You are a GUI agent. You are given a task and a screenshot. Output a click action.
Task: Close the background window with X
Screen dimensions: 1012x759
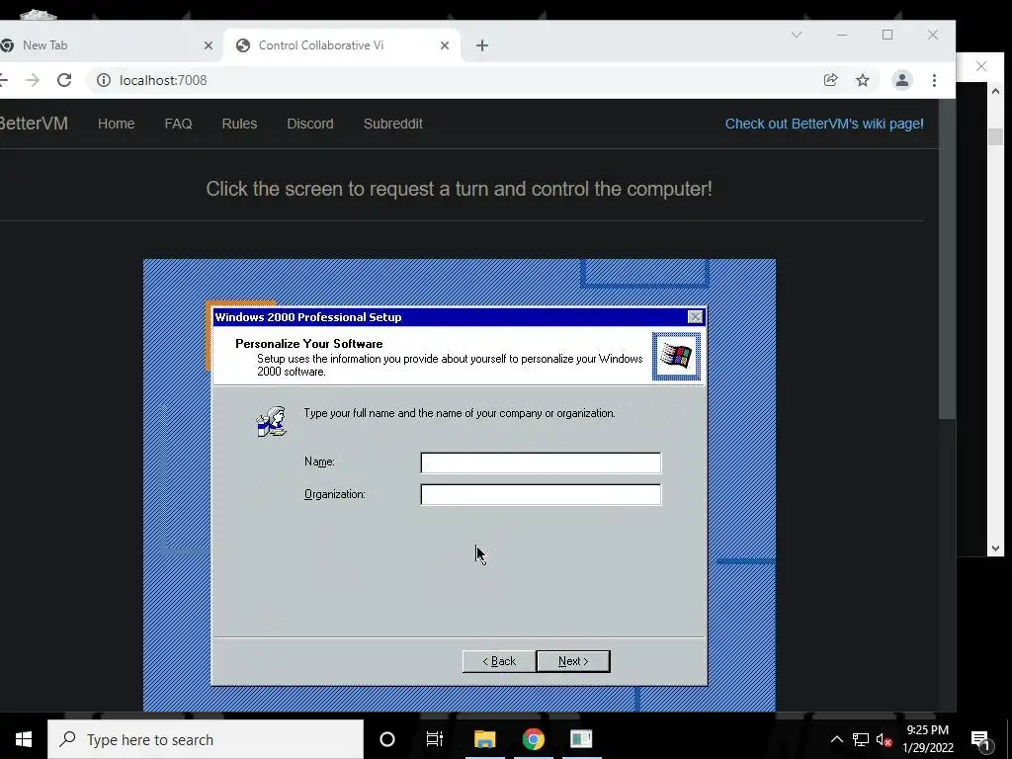981,66
